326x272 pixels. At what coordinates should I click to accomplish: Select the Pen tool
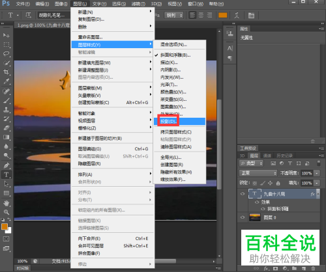click(x=7, y=165)
